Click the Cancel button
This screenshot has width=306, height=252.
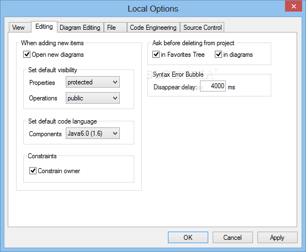233,237
